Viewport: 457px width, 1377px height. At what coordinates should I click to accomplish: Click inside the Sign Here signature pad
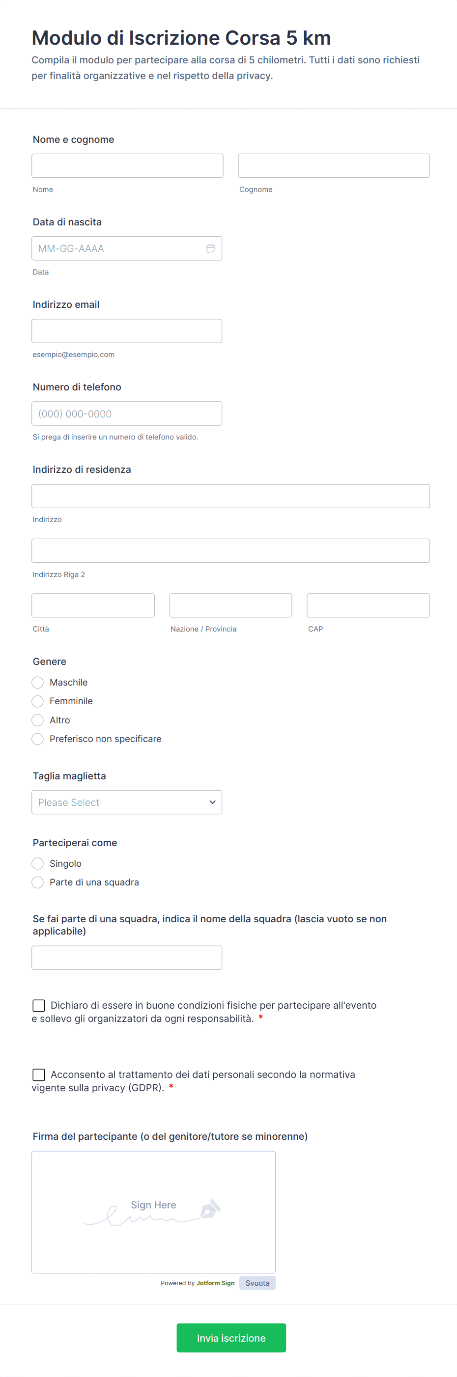point(154,1212)
